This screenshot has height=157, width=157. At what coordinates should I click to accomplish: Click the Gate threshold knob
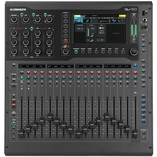coord(37,19)
